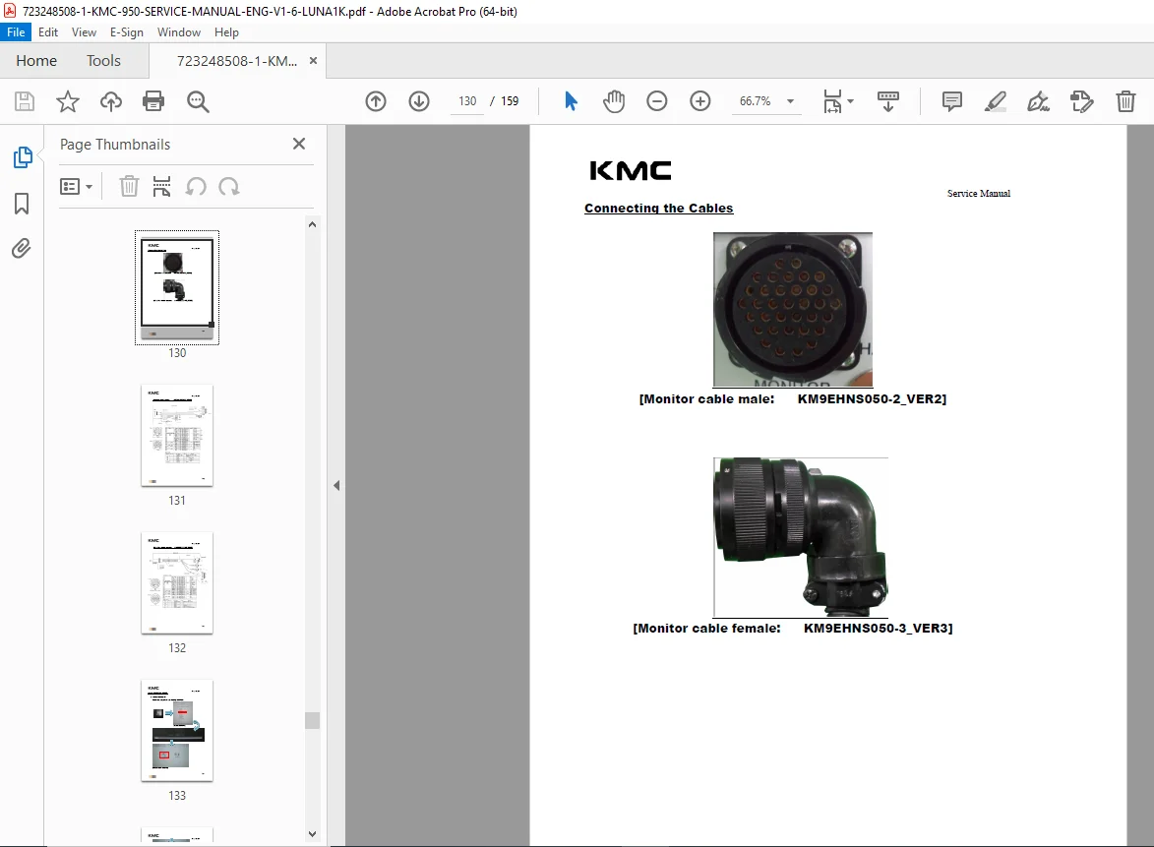Click the KM9EHNS050-3_VER3] caption text
The image size is (1154, 847).
[878, 629]
